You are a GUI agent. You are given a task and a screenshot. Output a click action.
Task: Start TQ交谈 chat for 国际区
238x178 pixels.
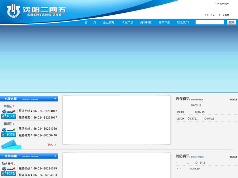9,135
